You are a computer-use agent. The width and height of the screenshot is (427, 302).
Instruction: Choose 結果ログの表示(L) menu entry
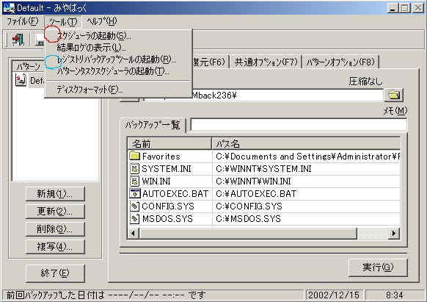(91, 48)
